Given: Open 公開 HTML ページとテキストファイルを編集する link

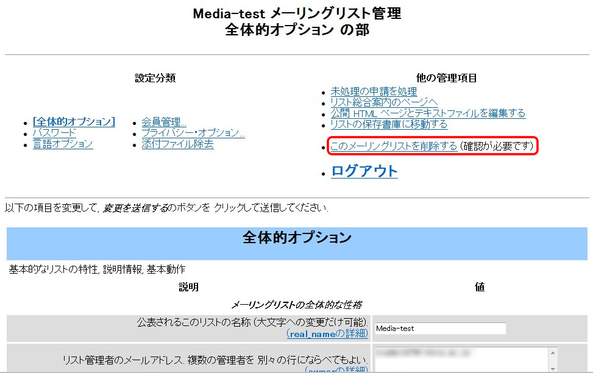Looking at the screenshot, I should 428,113.
